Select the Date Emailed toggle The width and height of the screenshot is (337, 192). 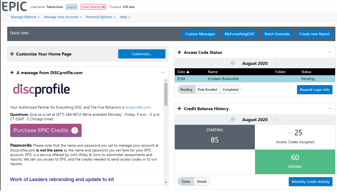click(207, 90)
